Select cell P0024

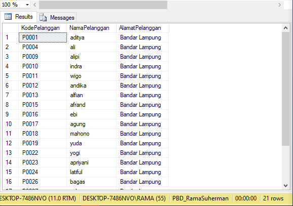(x=43, y=172)
